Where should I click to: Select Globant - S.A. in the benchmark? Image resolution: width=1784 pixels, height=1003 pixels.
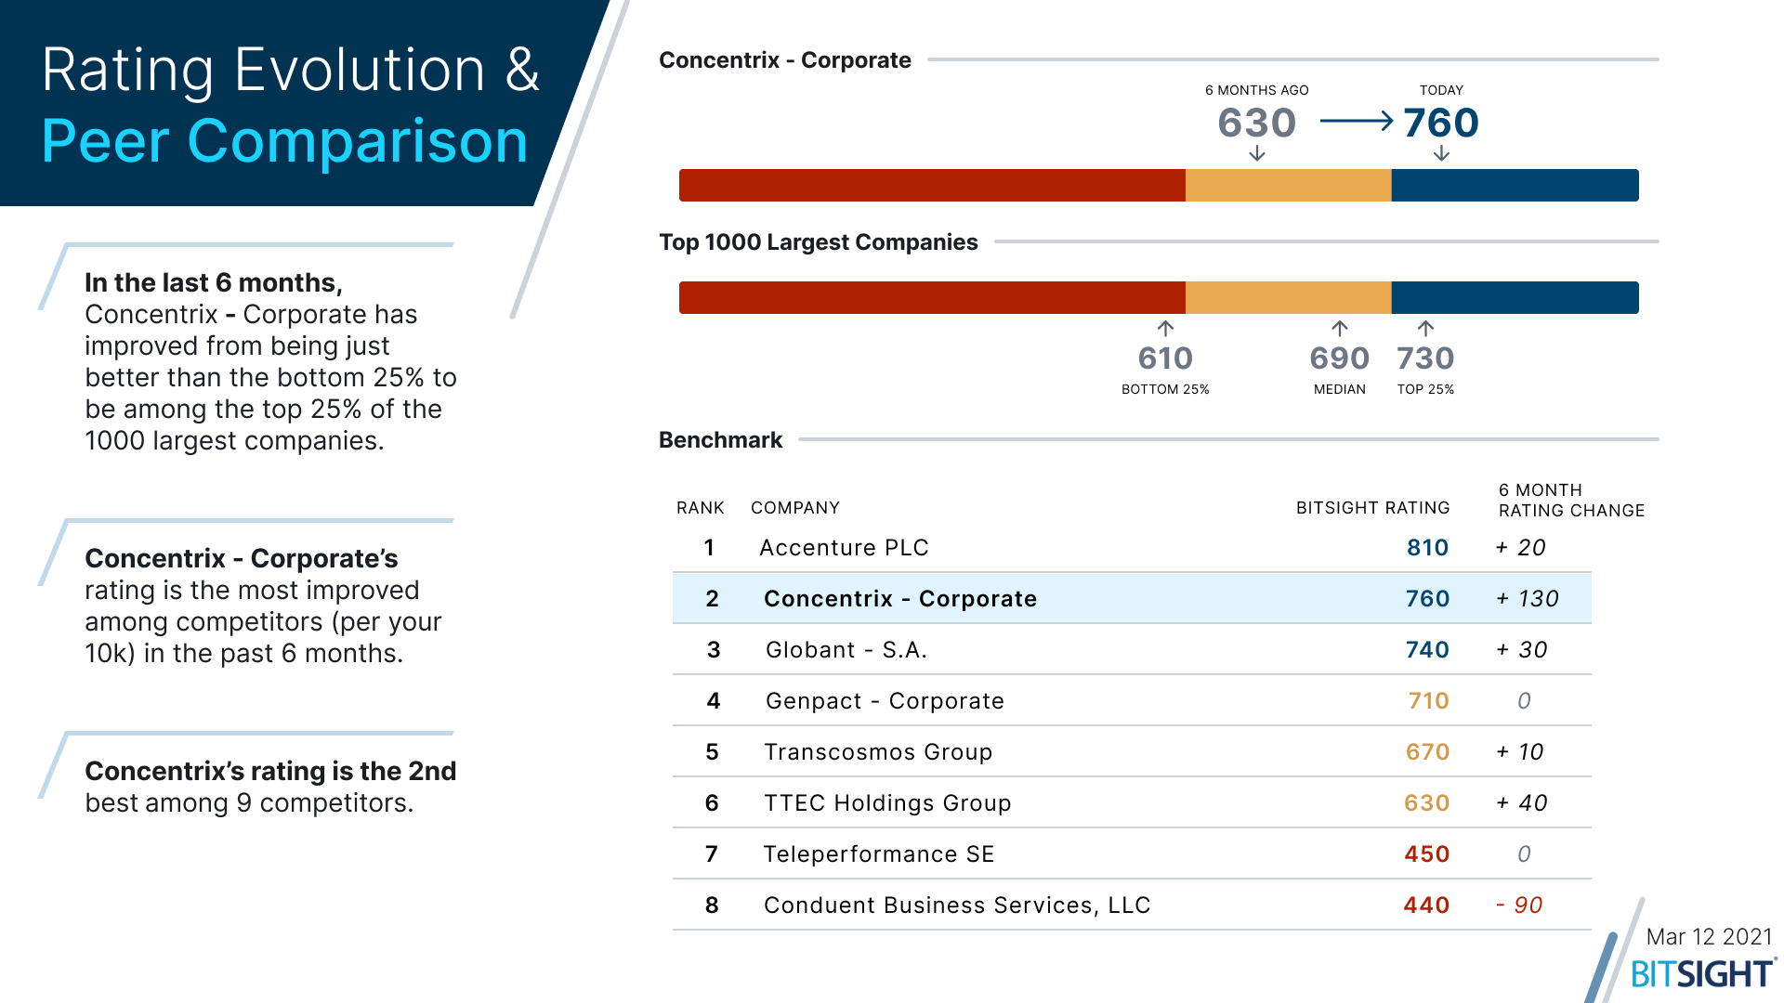846,650
